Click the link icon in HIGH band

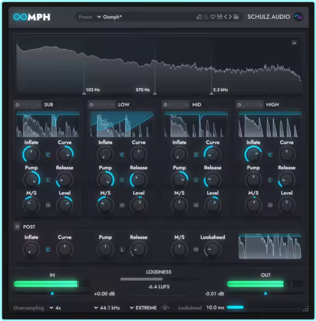point(270,205)
